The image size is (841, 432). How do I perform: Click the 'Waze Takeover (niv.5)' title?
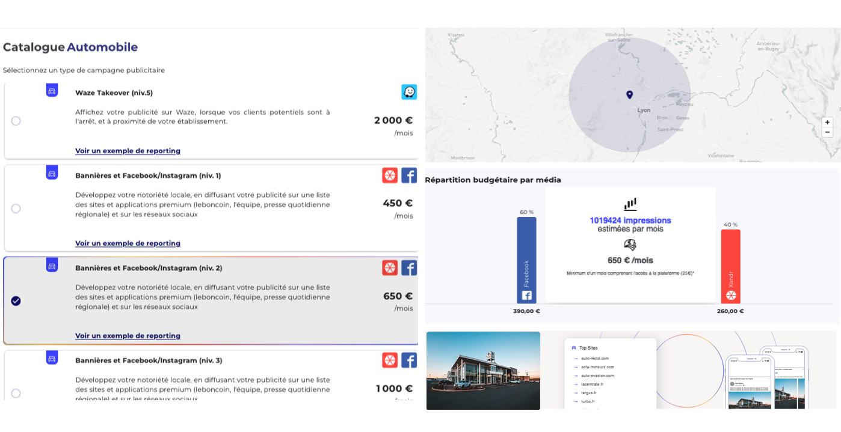114,93
